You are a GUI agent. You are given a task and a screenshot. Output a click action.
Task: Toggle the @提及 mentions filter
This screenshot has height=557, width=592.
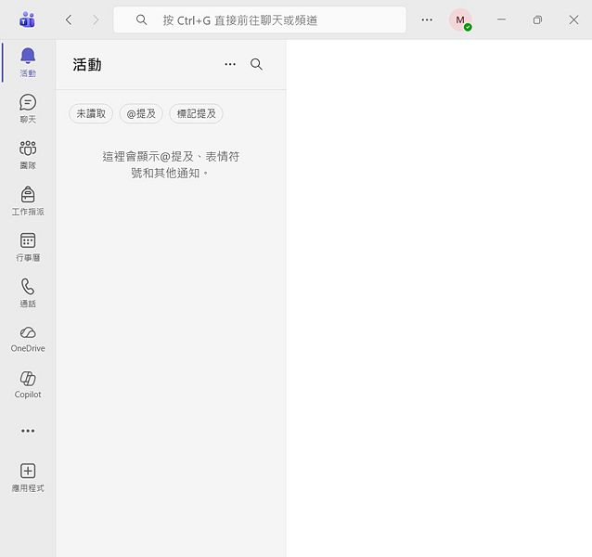141,113
